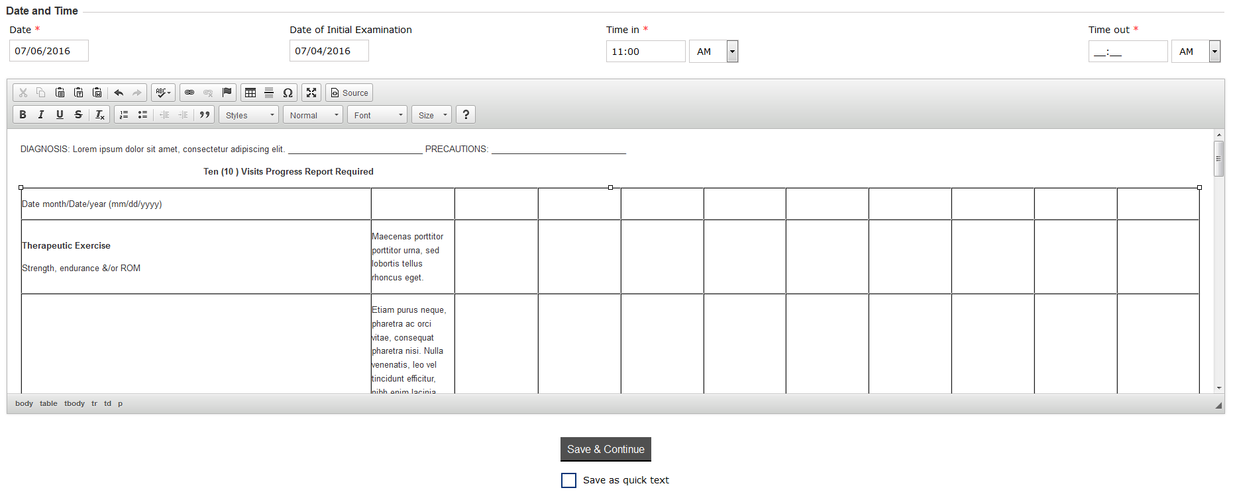Image resolution: width=1233 pixels, height=494 pixels.
Task: Select the table element in path bar
Action: (x=48, y=403)
